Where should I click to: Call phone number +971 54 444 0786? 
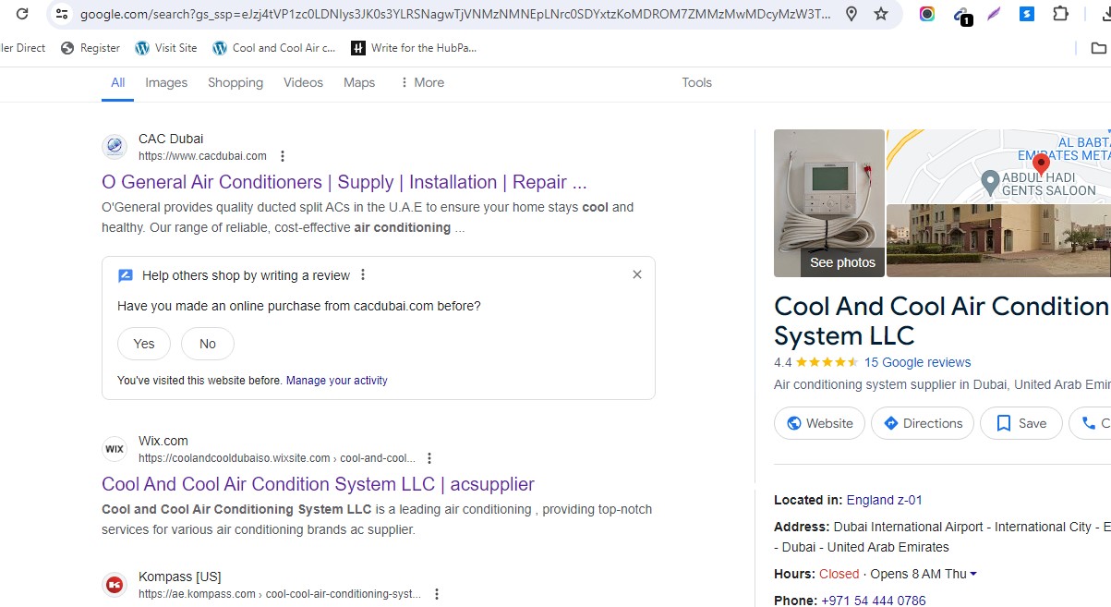pos(874,601)
